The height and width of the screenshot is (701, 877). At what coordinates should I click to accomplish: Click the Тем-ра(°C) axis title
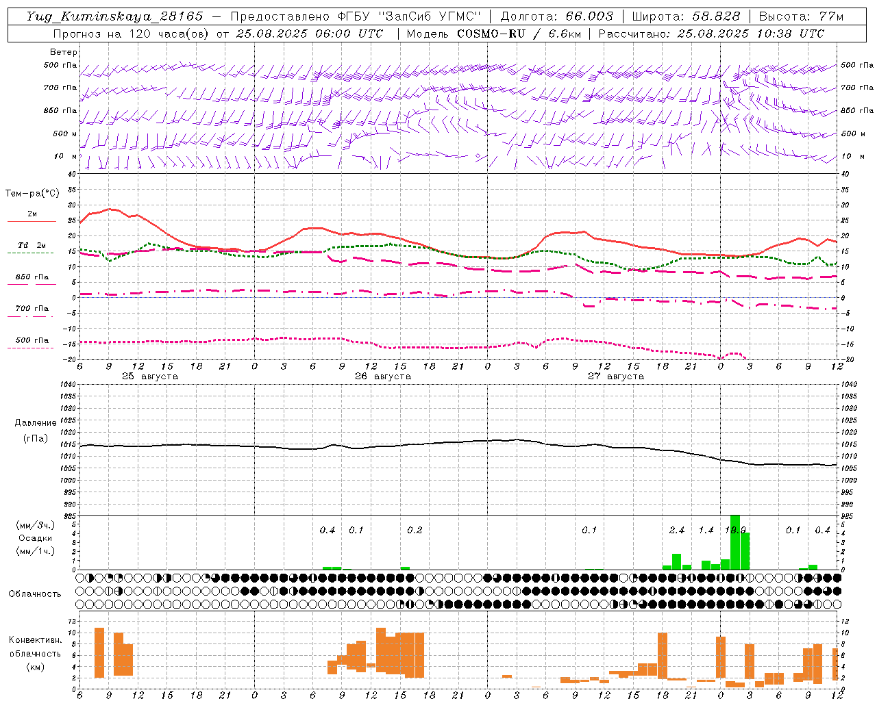point(32,194)
